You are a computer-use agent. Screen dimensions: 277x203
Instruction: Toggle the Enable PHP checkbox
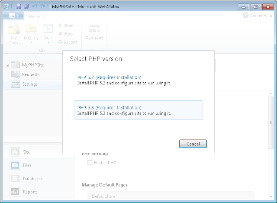click(x=90, y=163)
